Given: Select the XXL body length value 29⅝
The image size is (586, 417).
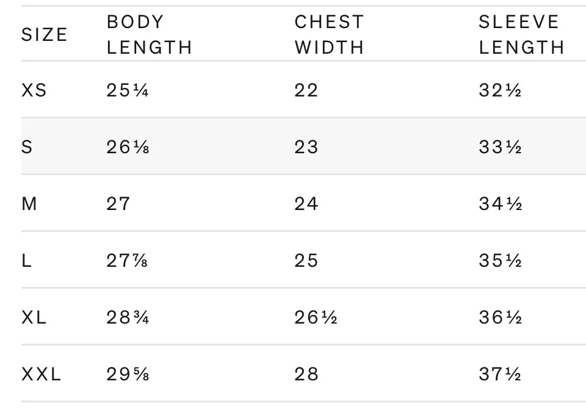Looking at the screenshot, I should pos(128,374).
